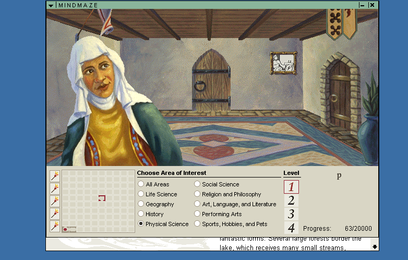
Task: Click the red room marker on maze map
Action: click(x=102, y=198)
